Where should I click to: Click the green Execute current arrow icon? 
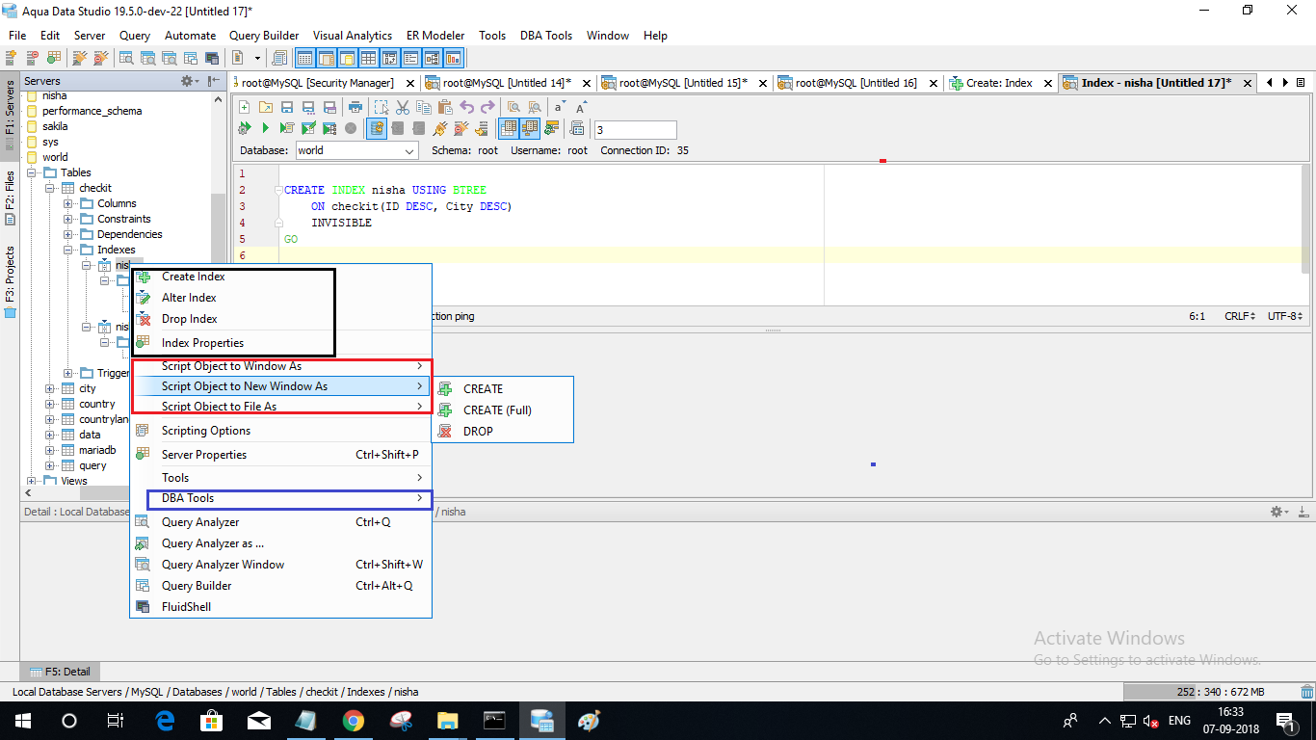pos(265,128)
